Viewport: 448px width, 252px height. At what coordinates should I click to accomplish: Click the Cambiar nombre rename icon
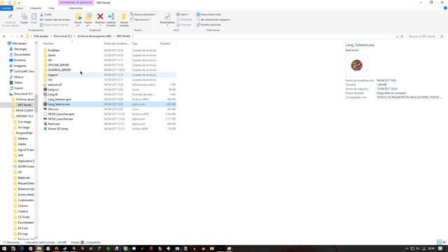pos(111,17)
